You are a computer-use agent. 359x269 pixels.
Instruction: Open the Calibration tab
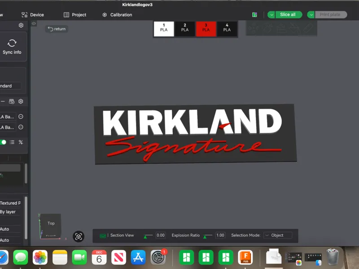click(x=117, y=15)
